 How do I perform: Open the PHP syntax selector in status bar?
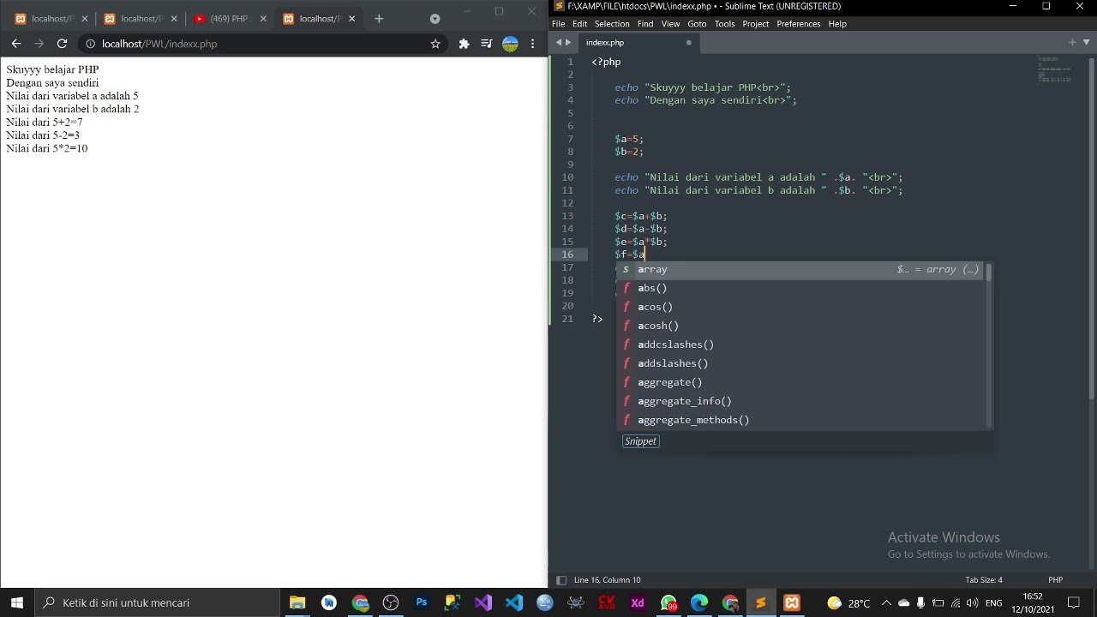pos(1055,580)
